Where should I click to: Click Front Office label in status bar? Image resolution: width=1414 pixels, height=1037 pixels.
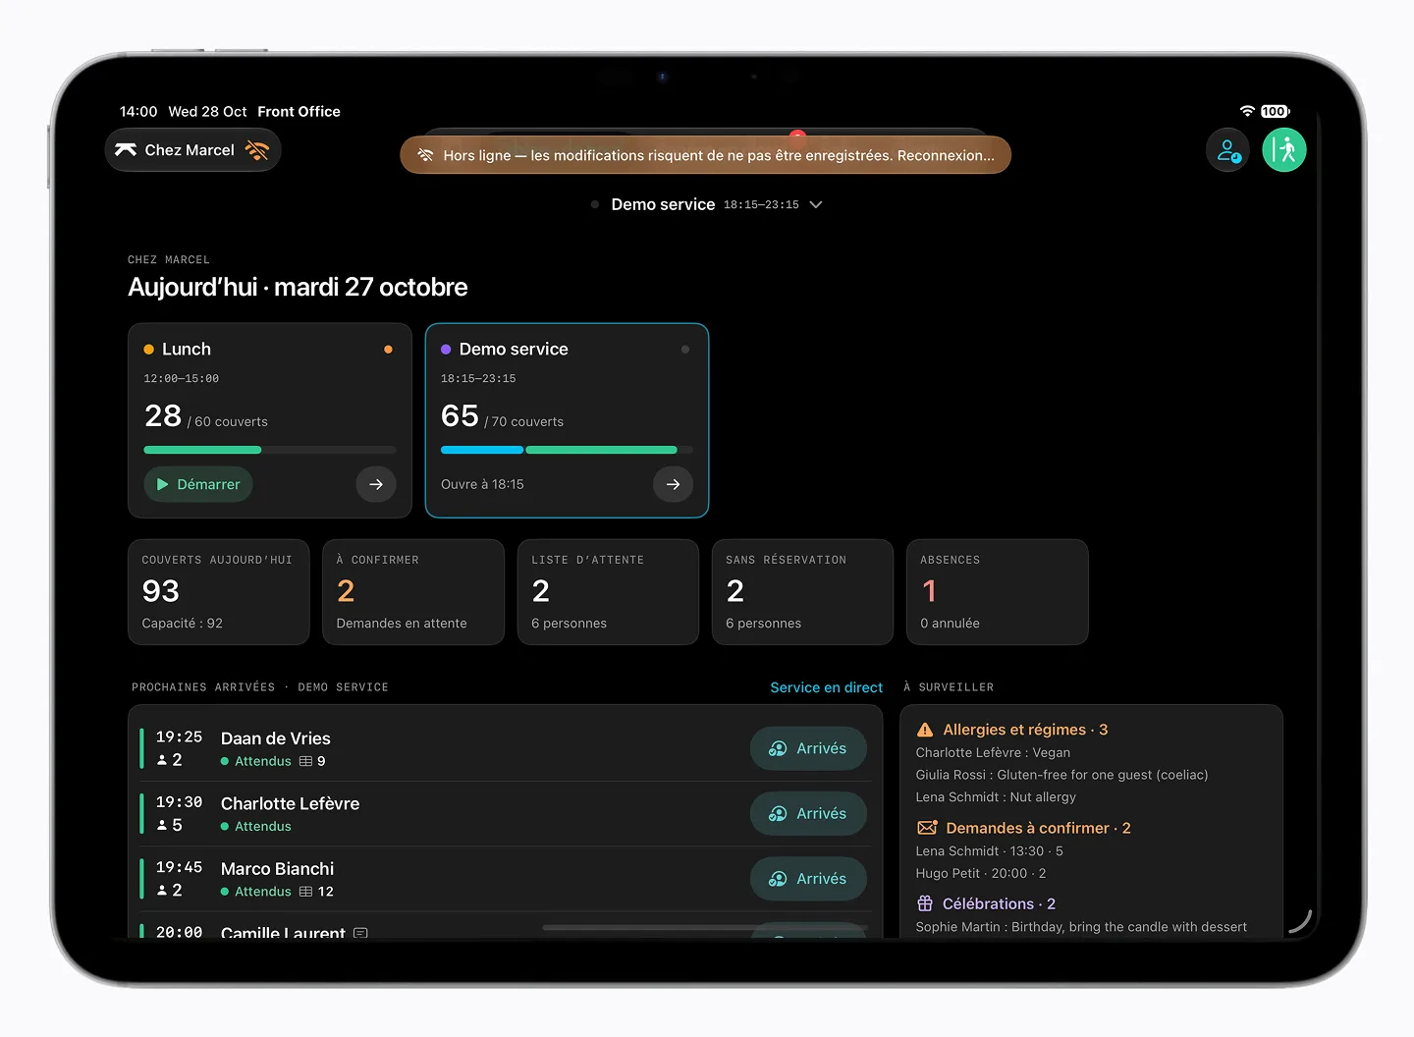click(299, 112)
